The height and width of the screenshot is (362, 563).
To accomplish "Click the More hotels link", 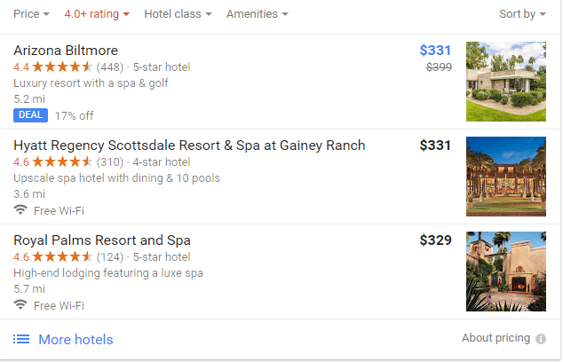I will point(75,339).
